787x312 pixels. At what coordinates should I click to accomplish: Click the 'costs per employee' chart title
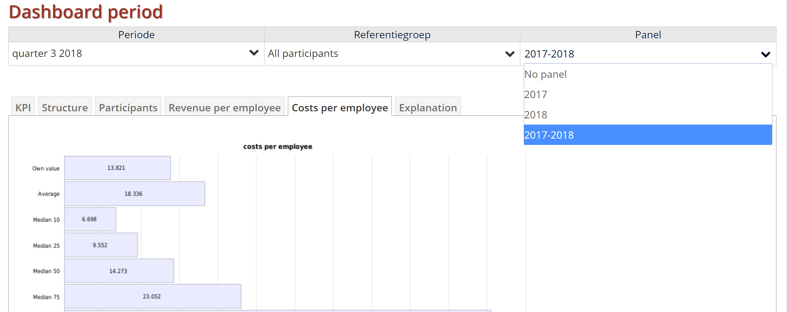coord(278,147)
